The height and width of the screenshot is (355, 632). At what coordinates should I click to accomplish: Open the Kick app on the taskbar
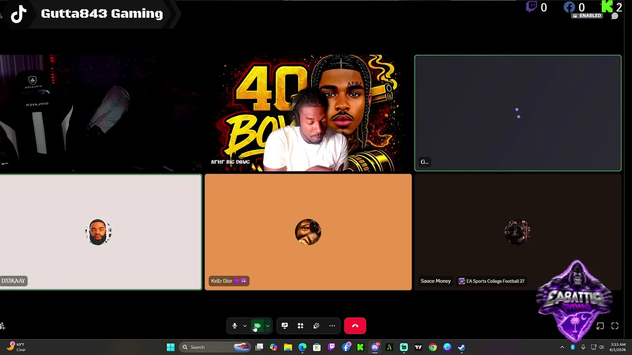360,347
